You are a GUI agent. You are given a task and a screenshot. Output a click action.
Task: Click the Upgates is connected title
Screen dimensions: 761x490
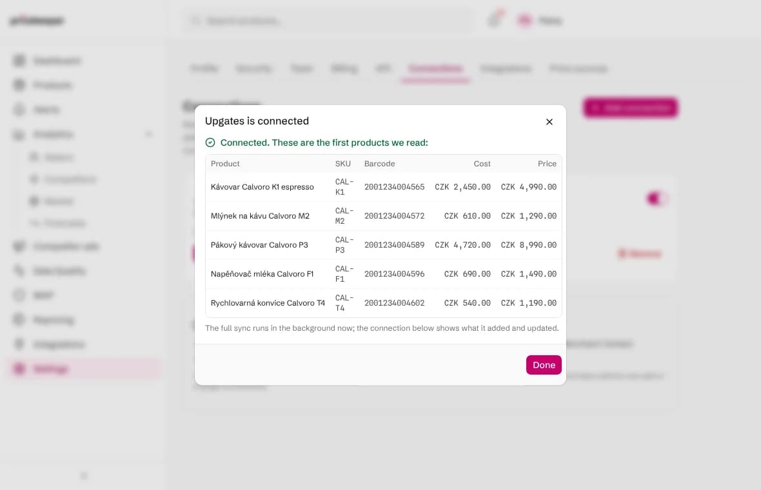(x=257, y=121)
